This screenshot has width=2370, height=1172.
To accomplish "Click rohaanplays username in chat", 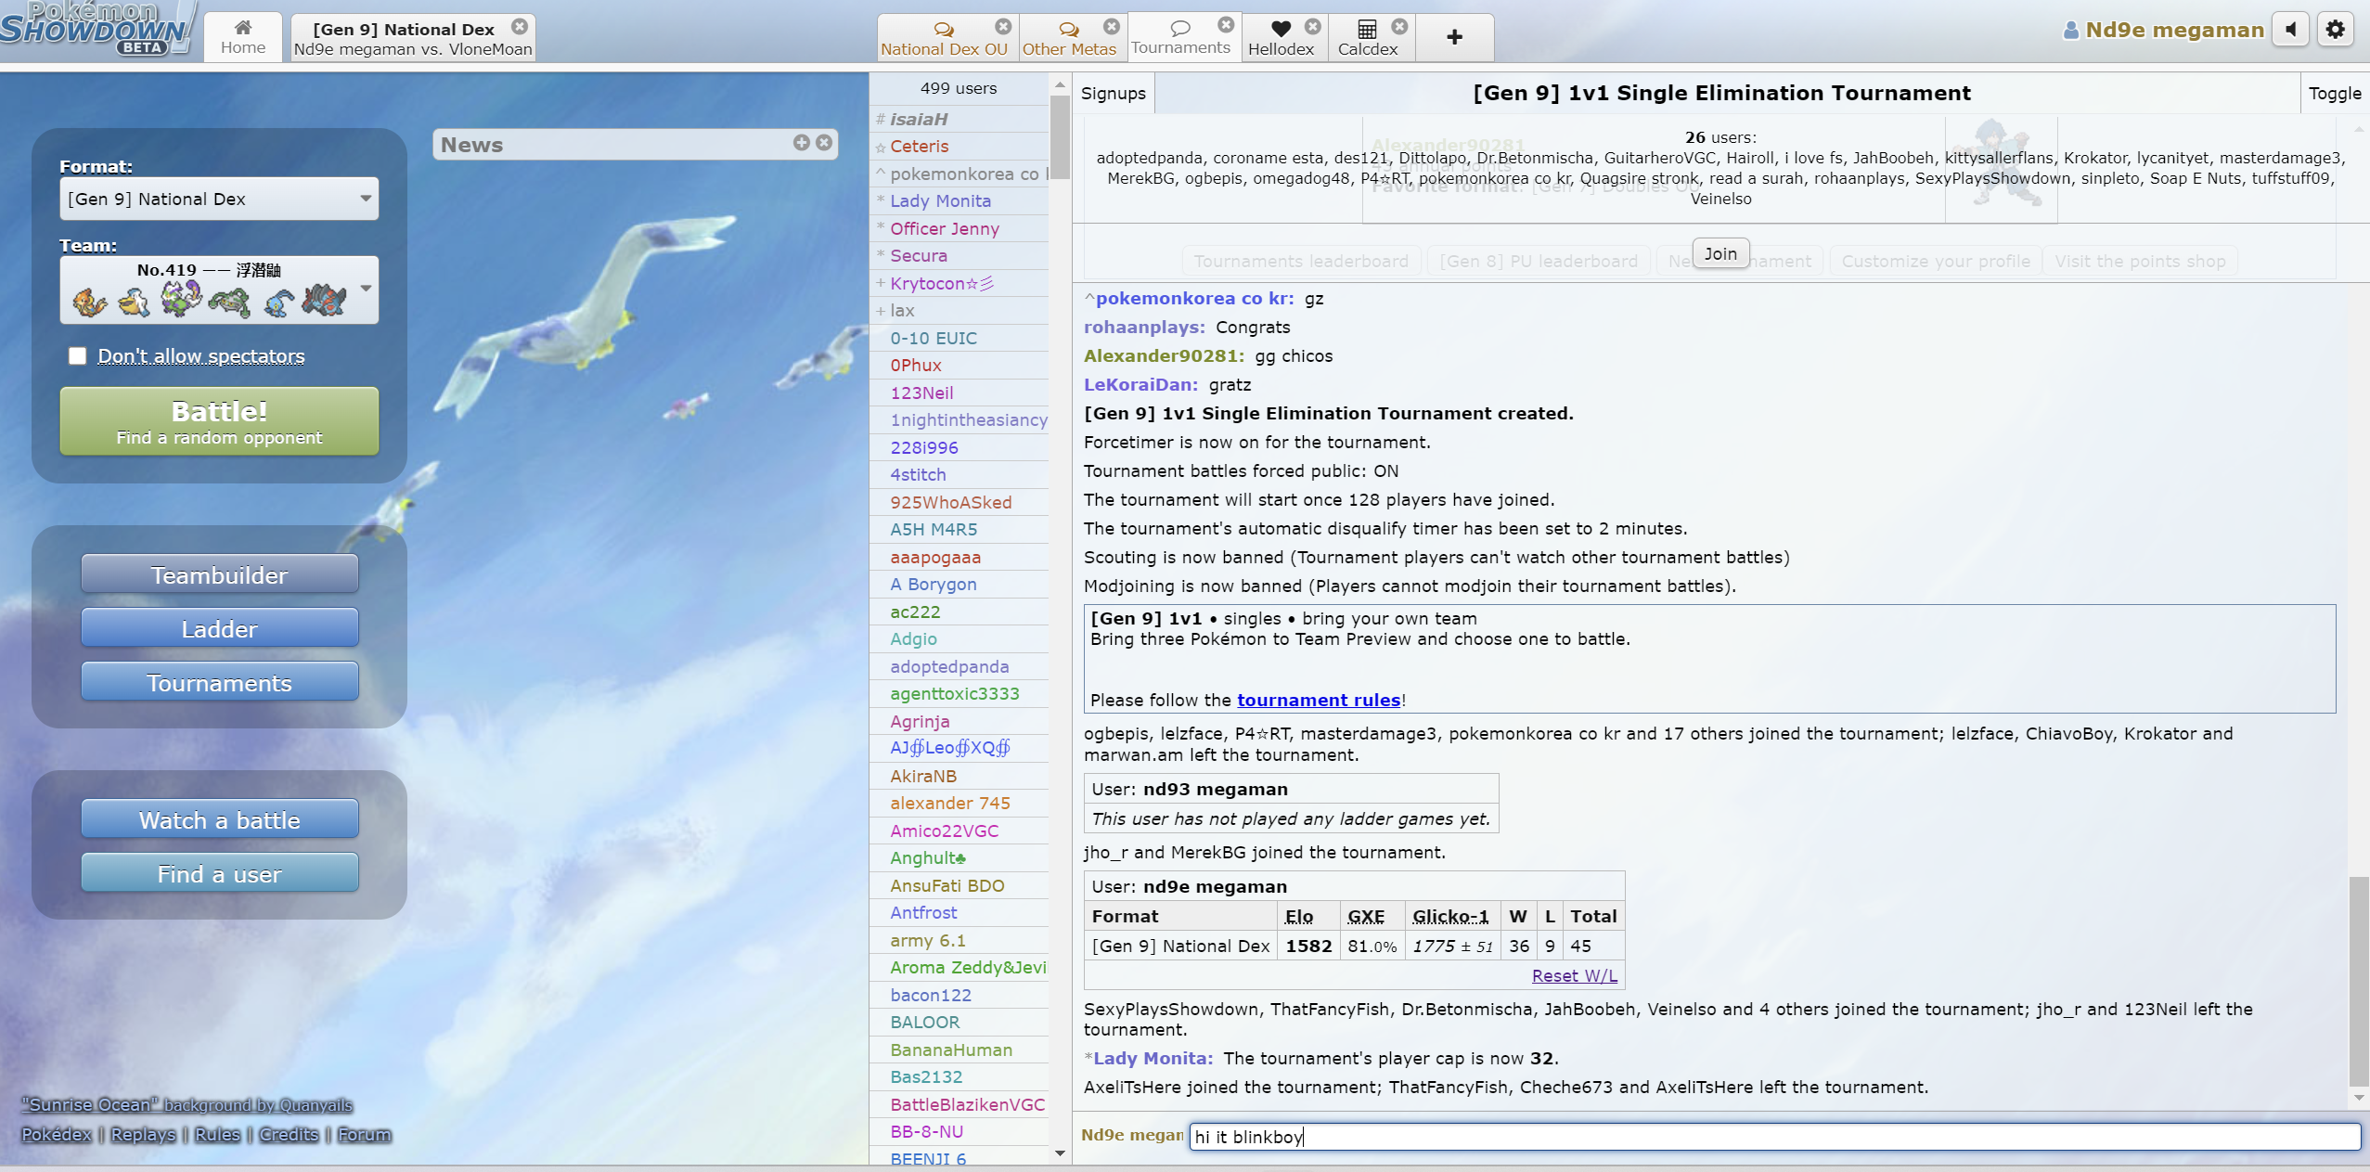I will coord(1144,327).
